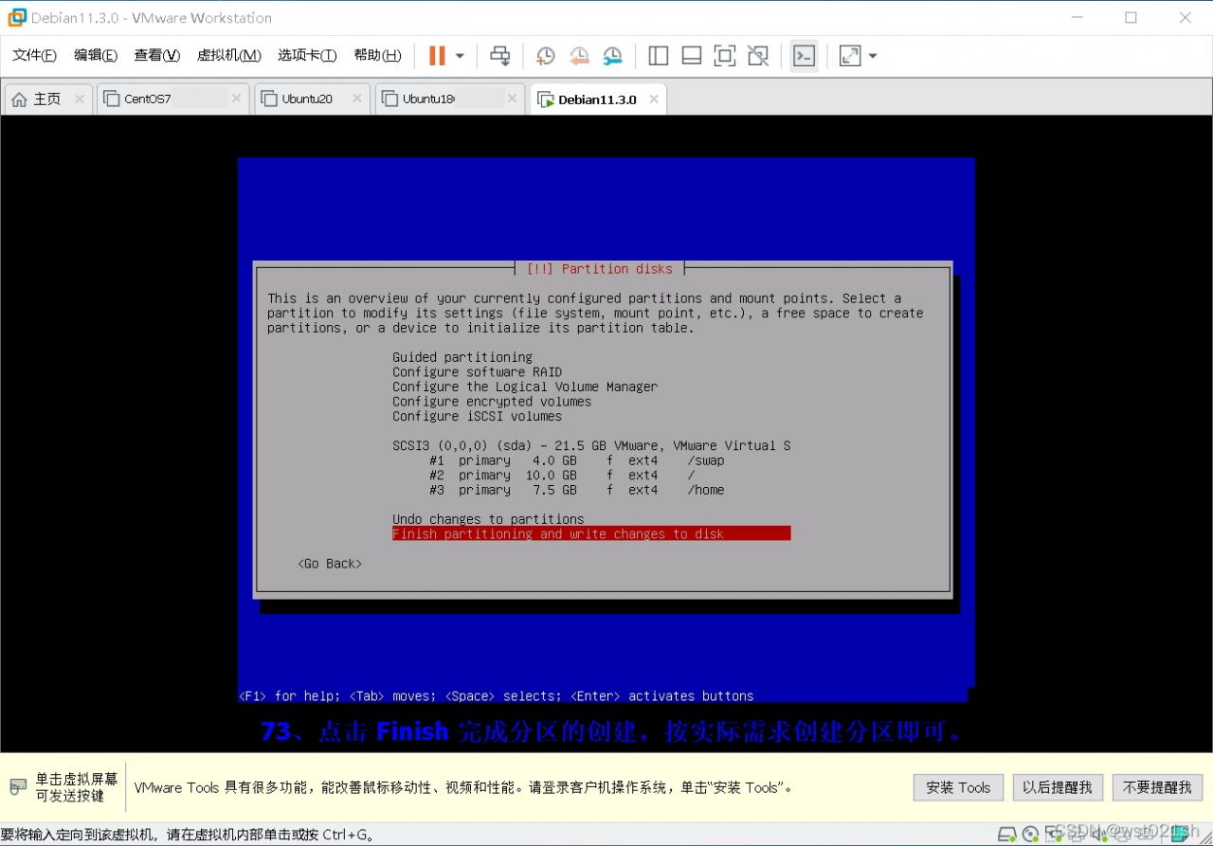Show the console view
Viewport: 1213px width, 846px height.
804,56
